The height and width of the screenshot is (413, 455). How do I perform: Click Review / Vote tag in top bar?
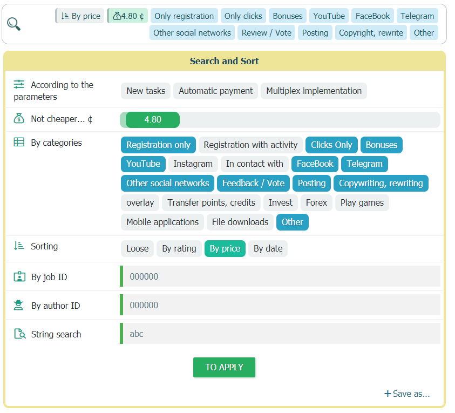pyautogui.click(x=267, y=32)
